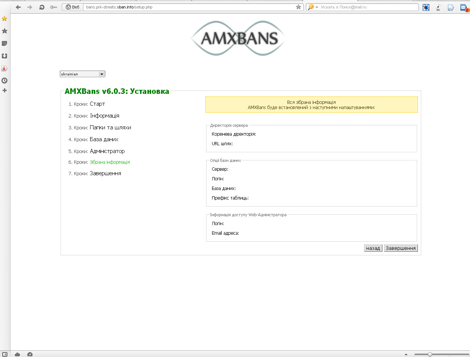Add a new panel with the plus icon
The height and width of the screenshot is (357, 470).
[x=4, y=90]
